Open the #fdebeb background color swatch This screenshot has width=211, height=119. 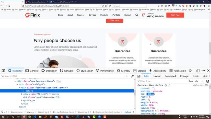pyautogui.click(x=158, y=111)
